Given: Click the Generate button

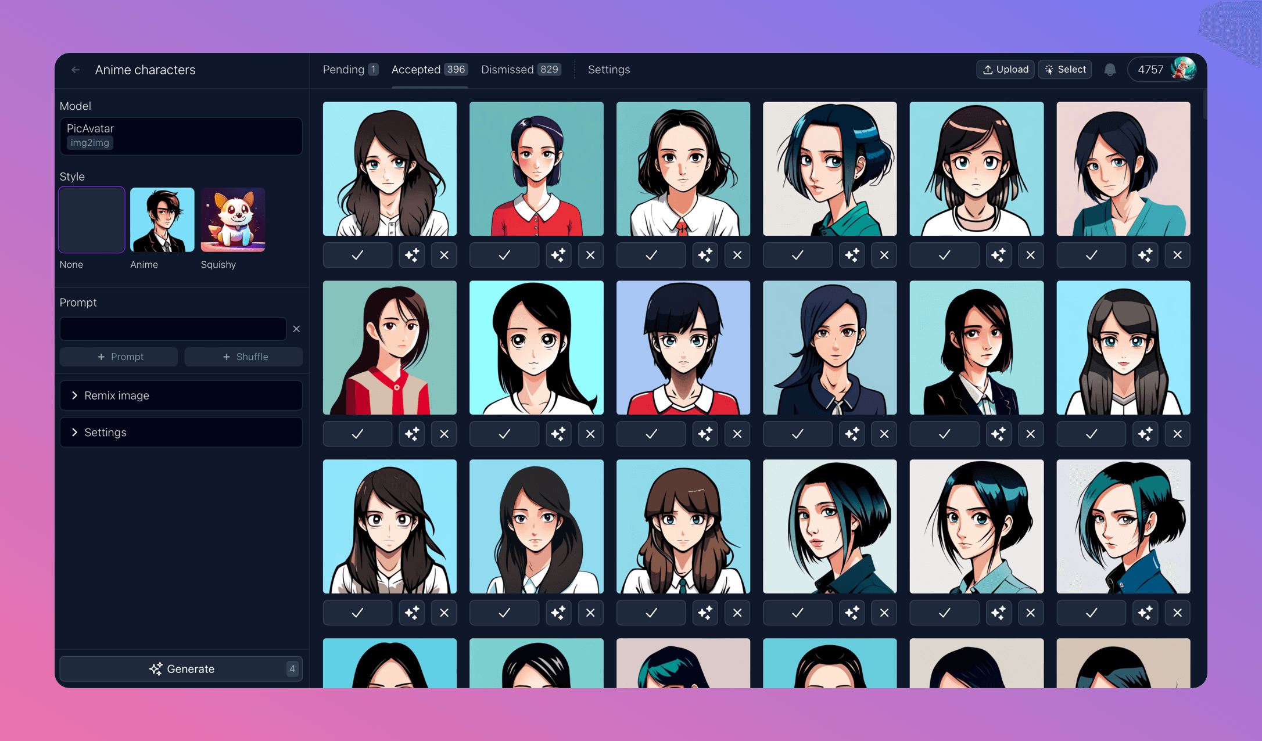Looking at the screenshot, I should (181, 669).
